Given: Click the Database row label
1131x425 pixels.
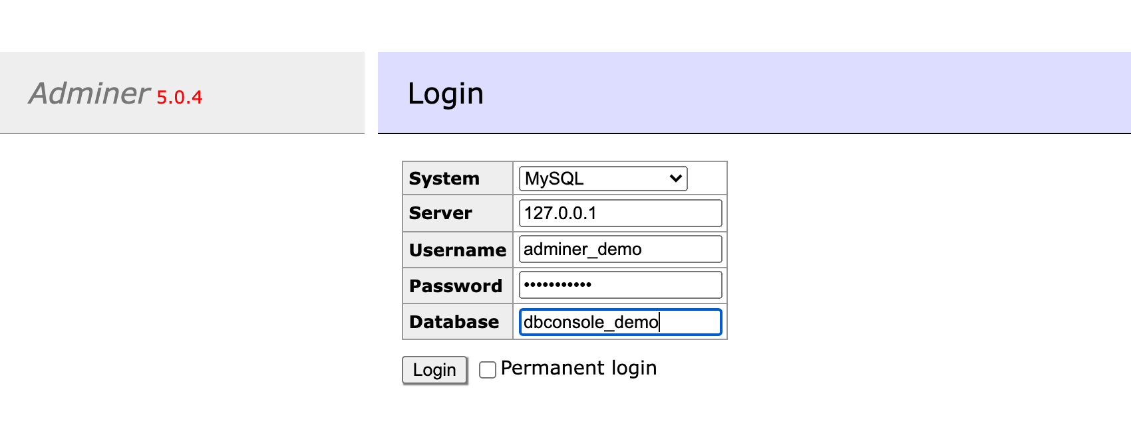Looking at the screenshot, I should [454, 322].
